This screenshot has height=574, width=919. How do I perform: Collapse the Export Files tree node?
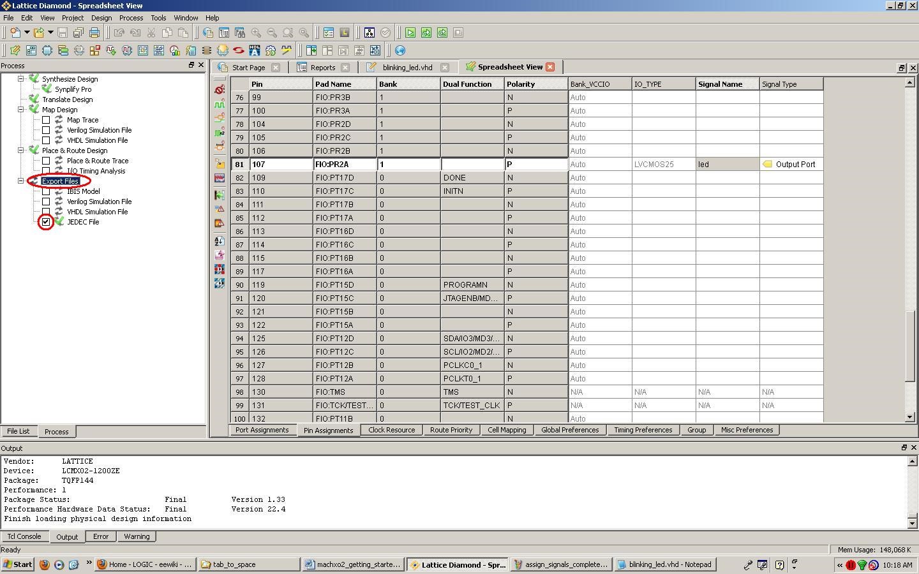coord(21,181)
